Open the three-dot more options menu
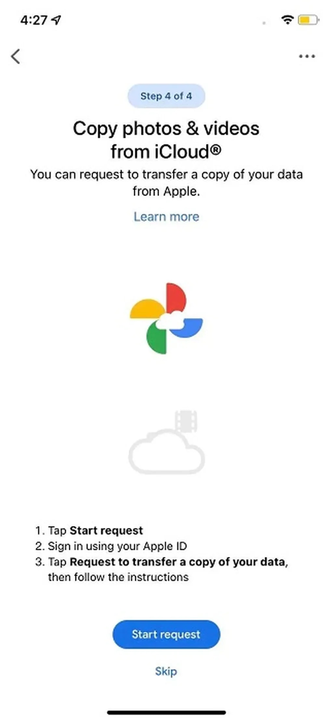Screen dimensions: 333x721 (x=307, y=56)
